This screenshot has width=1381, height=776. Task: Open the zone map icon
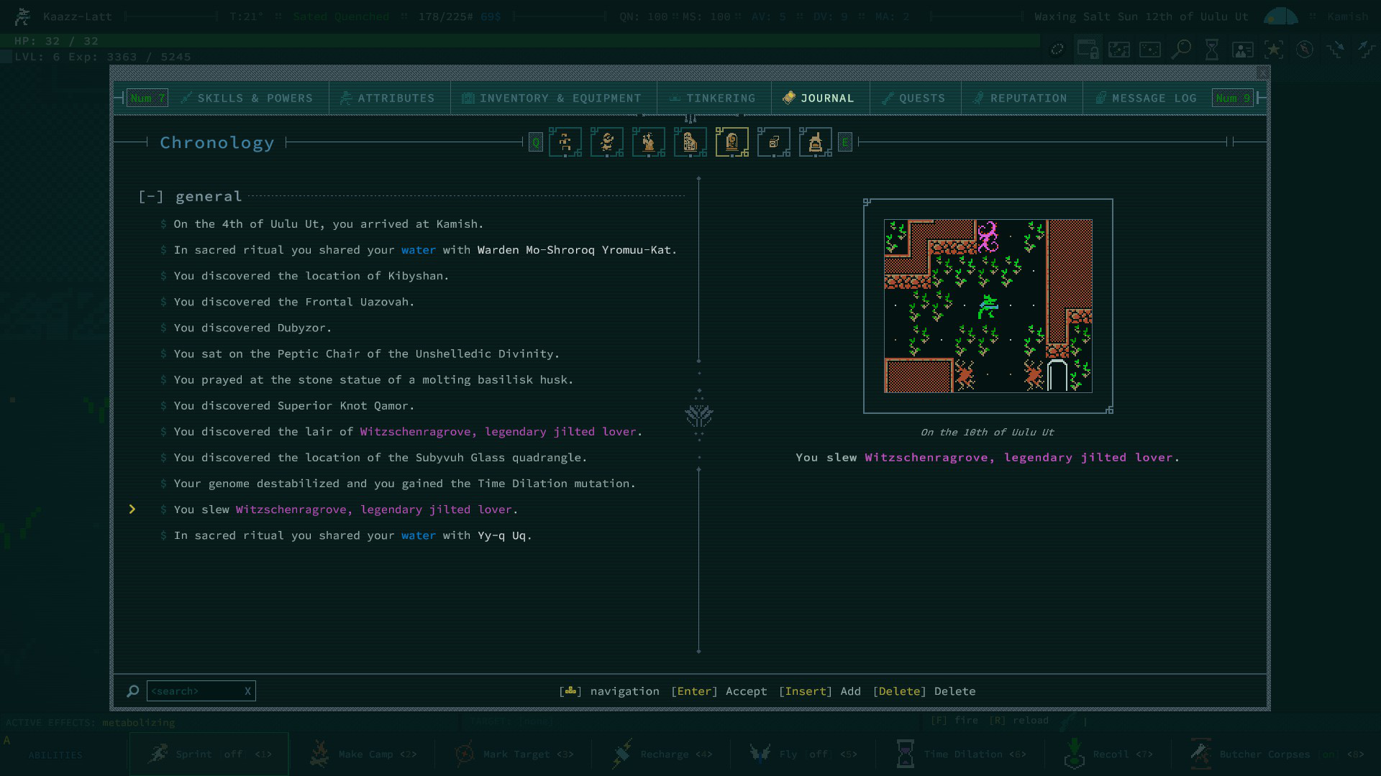[1119, 49]
